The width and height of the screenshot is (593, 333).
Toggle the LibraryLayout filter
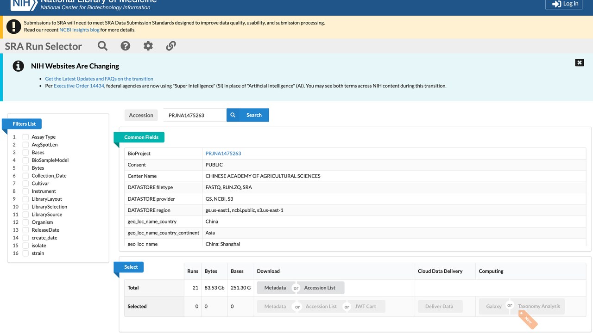26,199
